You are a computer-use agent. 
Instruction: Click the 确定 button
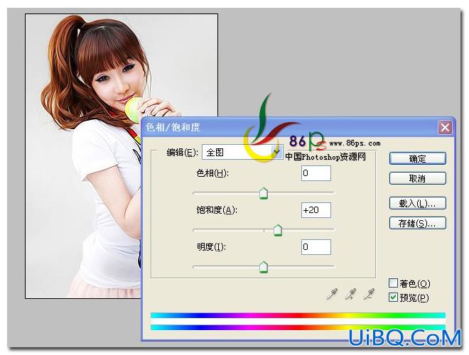coord(418,158)
